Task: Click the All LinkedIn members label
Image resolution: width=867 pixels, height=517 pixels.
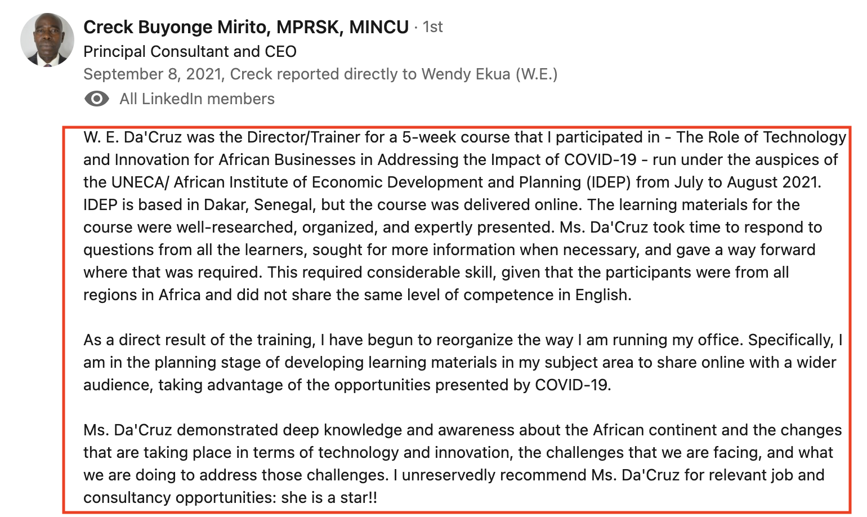Action: [x=197, y=99]
